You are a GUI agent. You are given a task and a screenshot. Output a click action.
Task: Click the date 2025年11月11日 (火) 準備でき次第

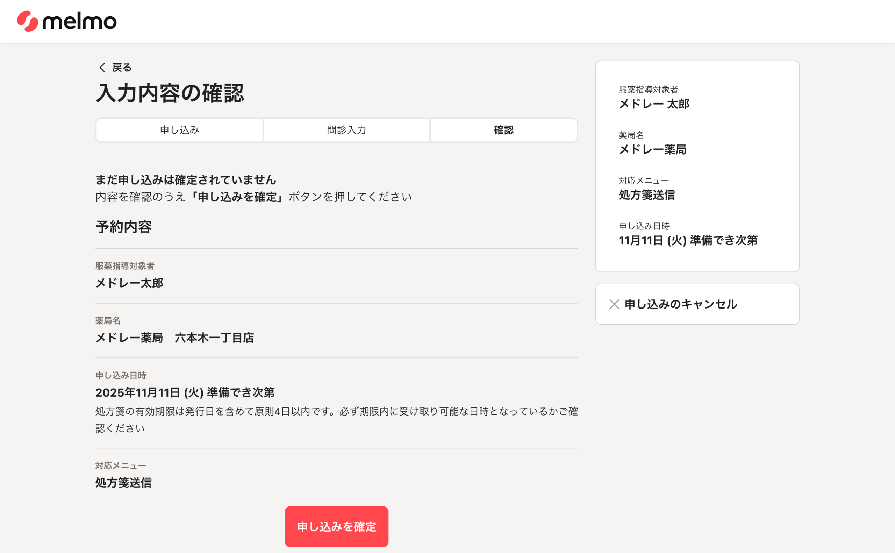point(185,392)
